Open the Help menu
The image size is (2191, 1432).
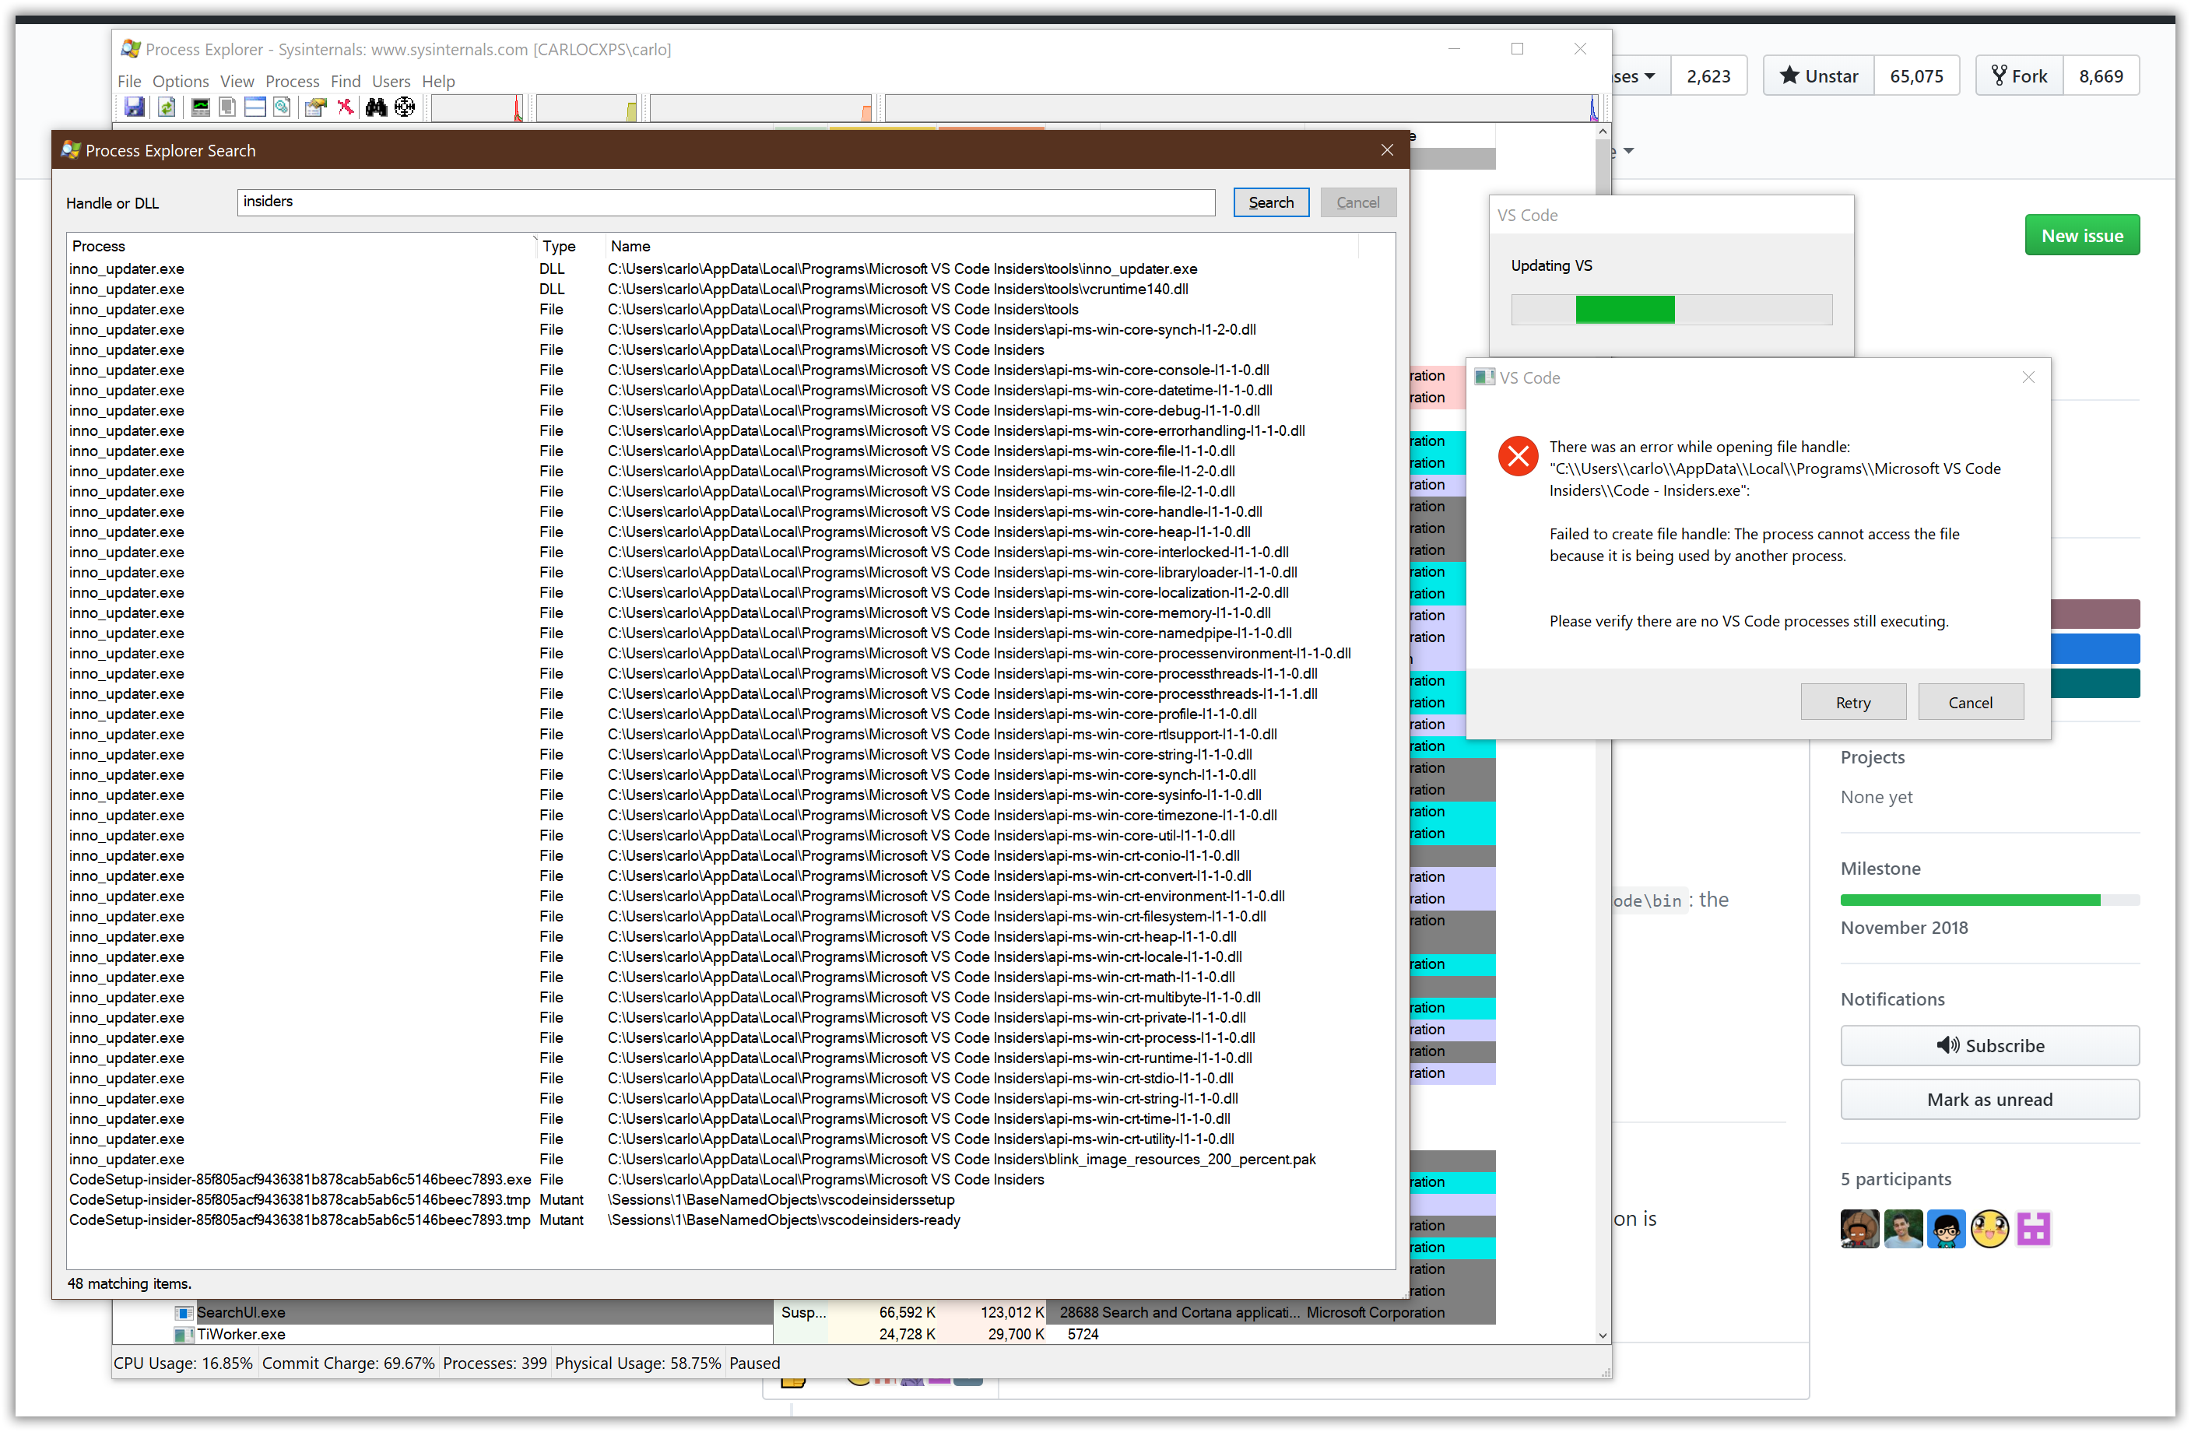[438, 81]
